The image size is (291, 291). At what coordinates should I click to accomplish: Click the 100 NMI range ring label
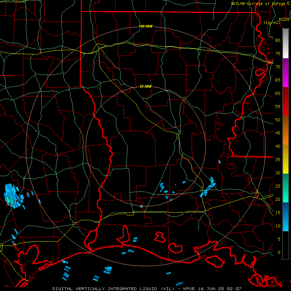tap(145, 26)
